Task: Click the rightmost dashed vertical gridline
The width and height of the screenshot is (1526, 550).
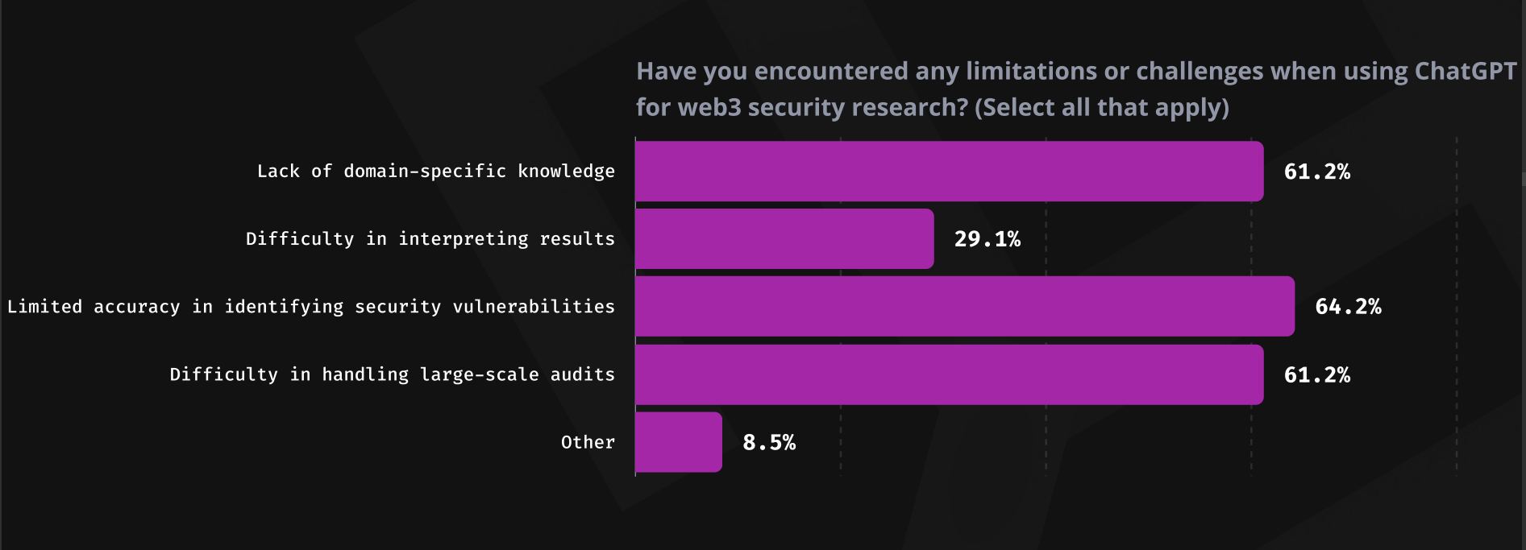Action: 1457,306
